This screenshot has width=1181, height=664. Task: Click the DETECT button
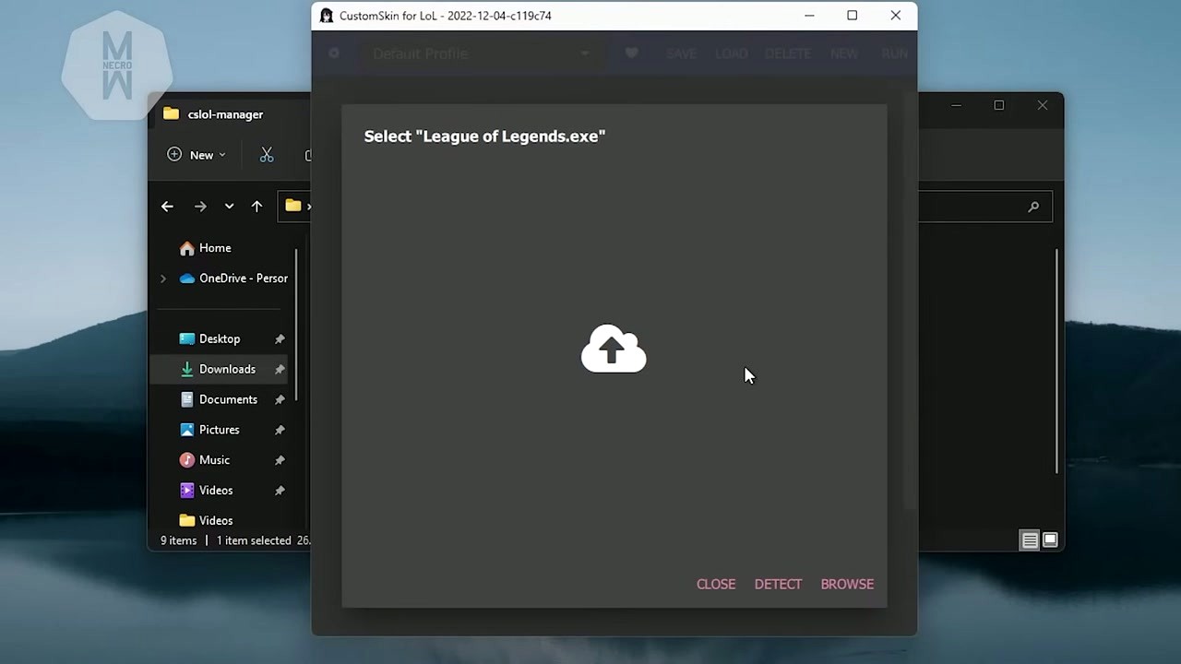(x=778, y=584)
